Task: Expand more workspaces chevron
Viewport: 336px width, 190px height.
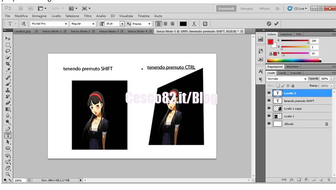Action: point(277,8)
